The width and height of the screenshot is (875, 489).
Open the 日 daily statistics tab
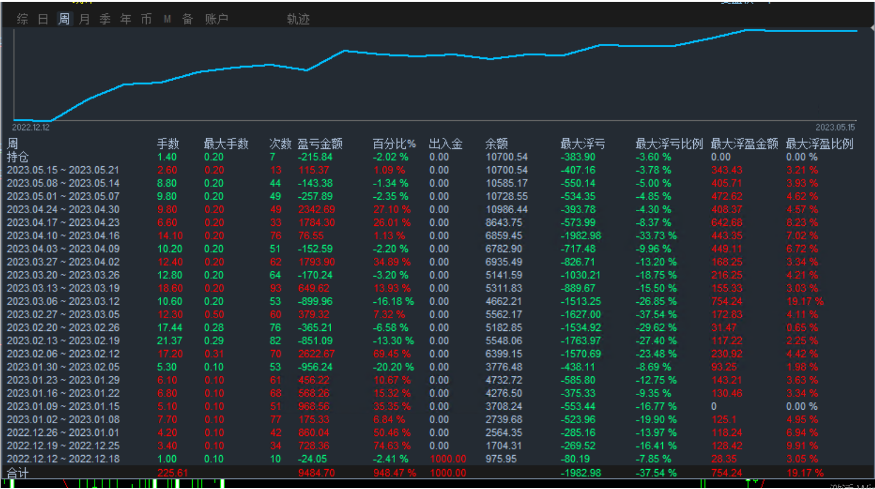[x=43, y=19]
